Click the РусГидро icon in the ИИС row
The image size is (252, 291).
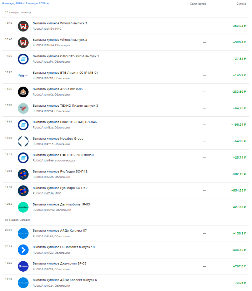pyautogui.click(x=23, y=191)
